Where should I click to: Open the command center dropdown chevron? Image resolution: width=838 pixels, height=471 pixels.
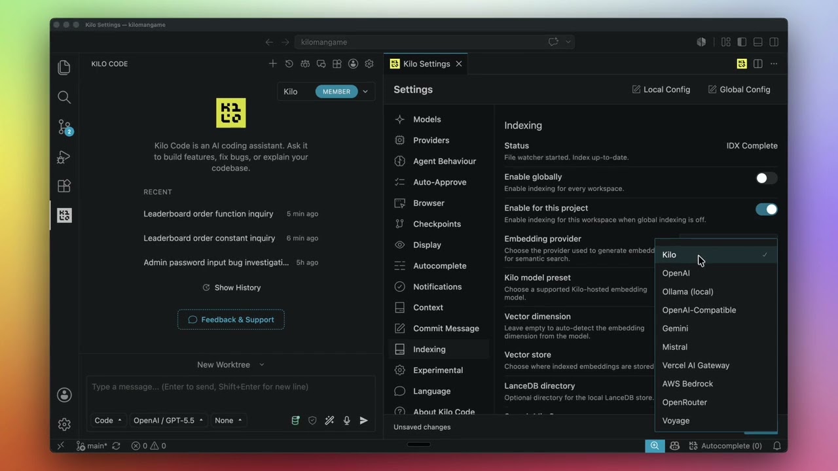(x=568, y=42)
